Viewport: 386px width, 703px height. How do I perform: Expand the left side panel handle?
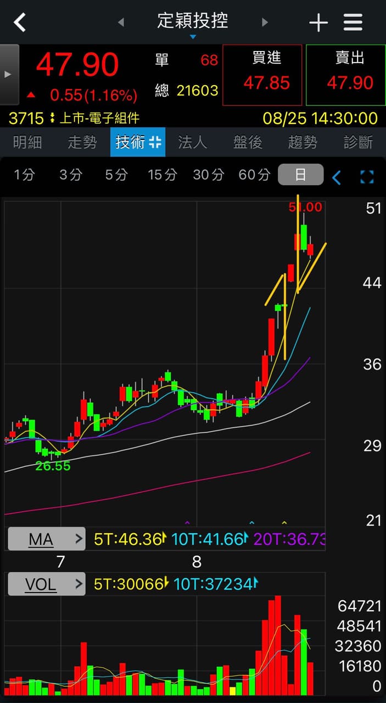click(9, 75)
